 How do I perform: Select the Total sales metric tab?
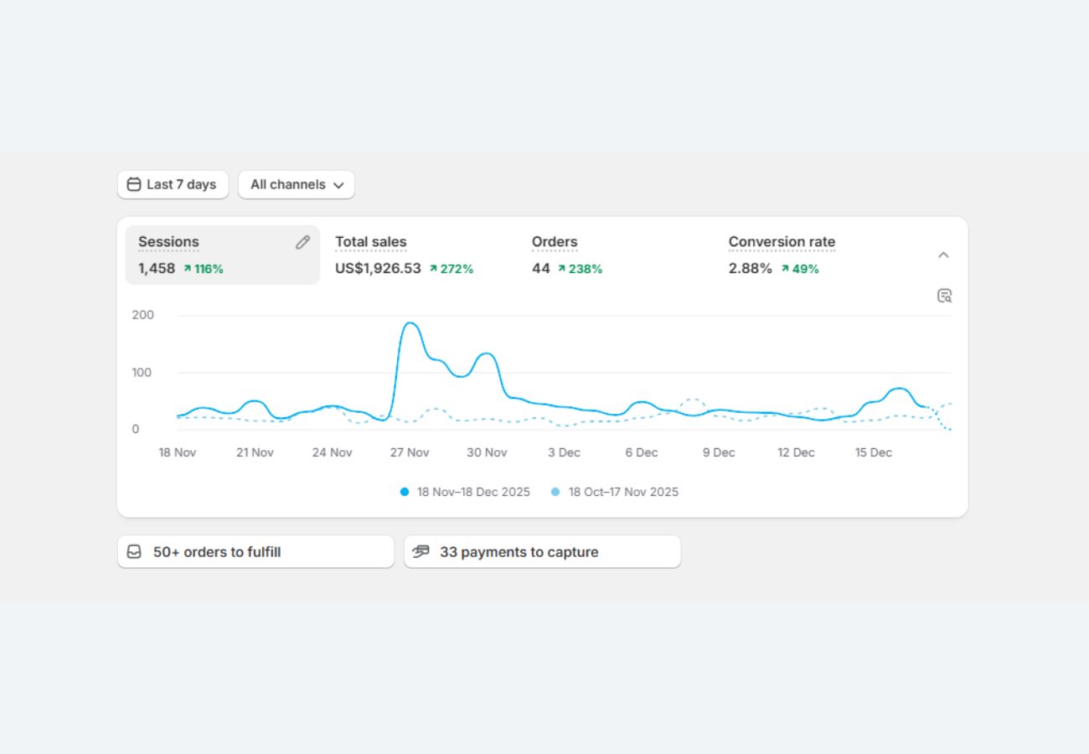[x=404, y=255]
